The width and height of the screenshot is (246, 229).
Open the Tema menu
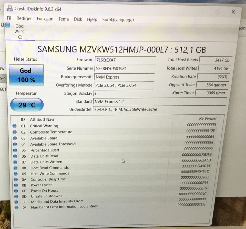coord(64,19)
